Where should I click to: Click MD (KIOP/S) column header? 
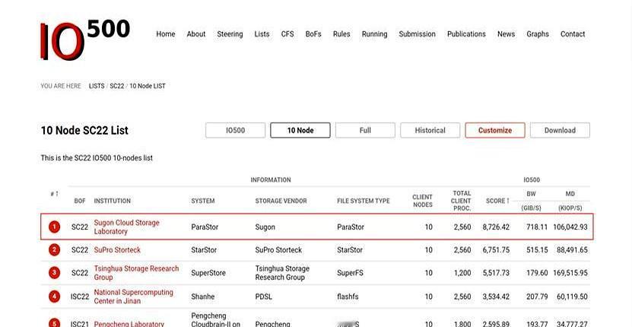tap(570, 201)
